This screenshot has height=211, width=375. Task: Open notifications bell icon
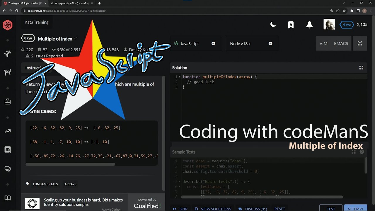click(x=309, y=25)
